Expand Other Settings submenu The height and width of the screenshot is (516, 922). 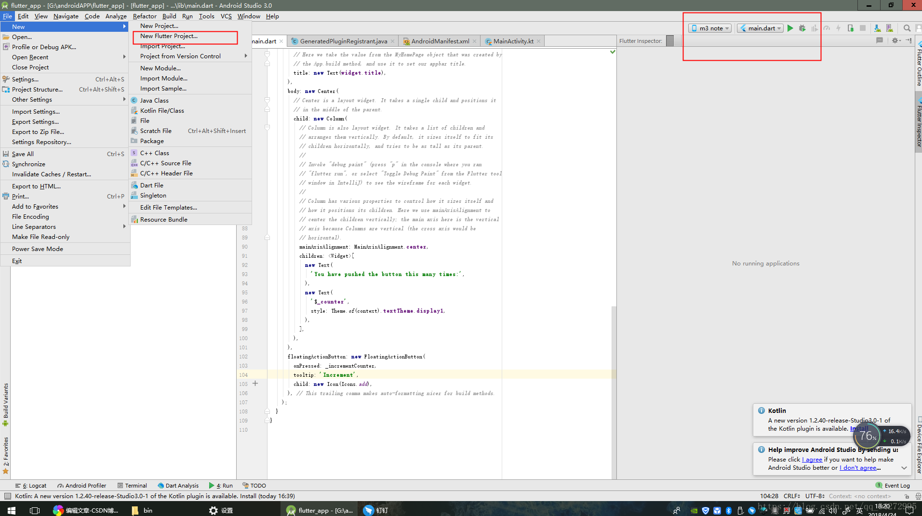pyautogui.click(x=65, y=100)
